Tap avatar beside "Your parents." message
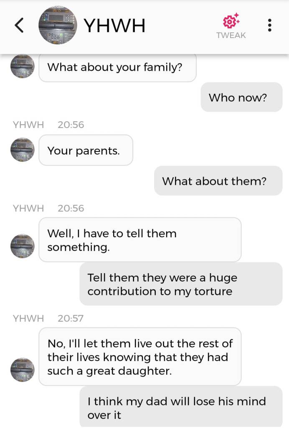Screen dimensions: 289x428 [23, 150]
